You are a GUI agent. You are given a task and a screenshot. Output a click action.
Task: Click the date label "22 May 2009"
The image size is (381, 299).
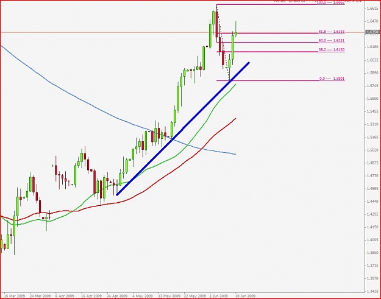click(x=195, y=296)
